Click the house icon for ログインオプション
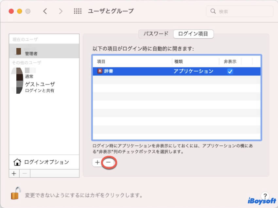Image resolution: width=278 pixels, height=208 pixels. point(17,162)
